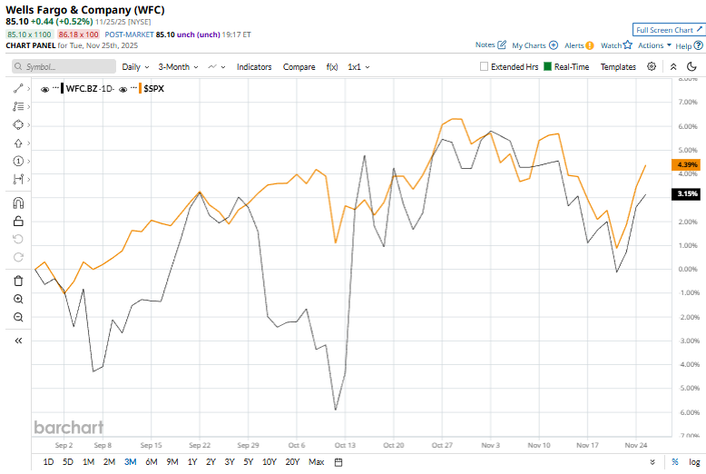Open the Help question icon
706x474 pixels.
pyautogui.click(x=699, y=45)
